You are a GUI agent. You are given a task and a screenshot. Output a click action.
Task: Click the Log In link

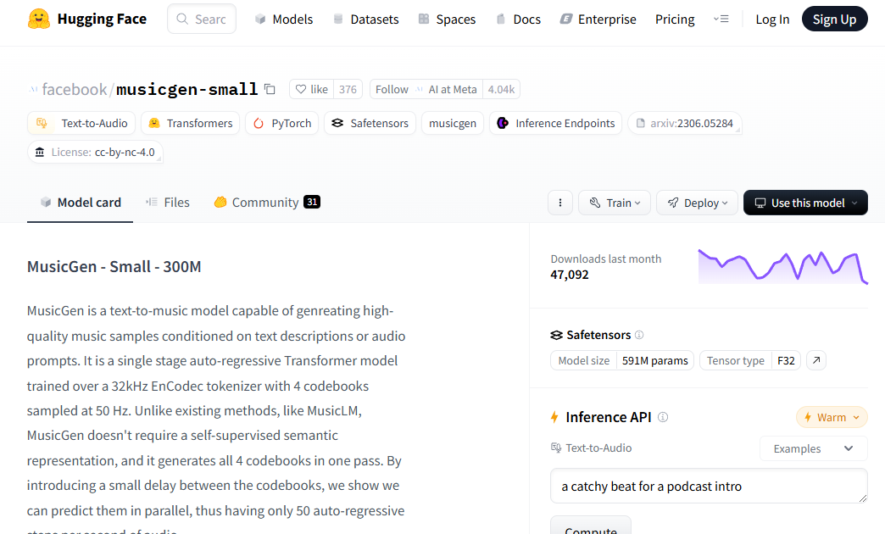tap(772, 19)
